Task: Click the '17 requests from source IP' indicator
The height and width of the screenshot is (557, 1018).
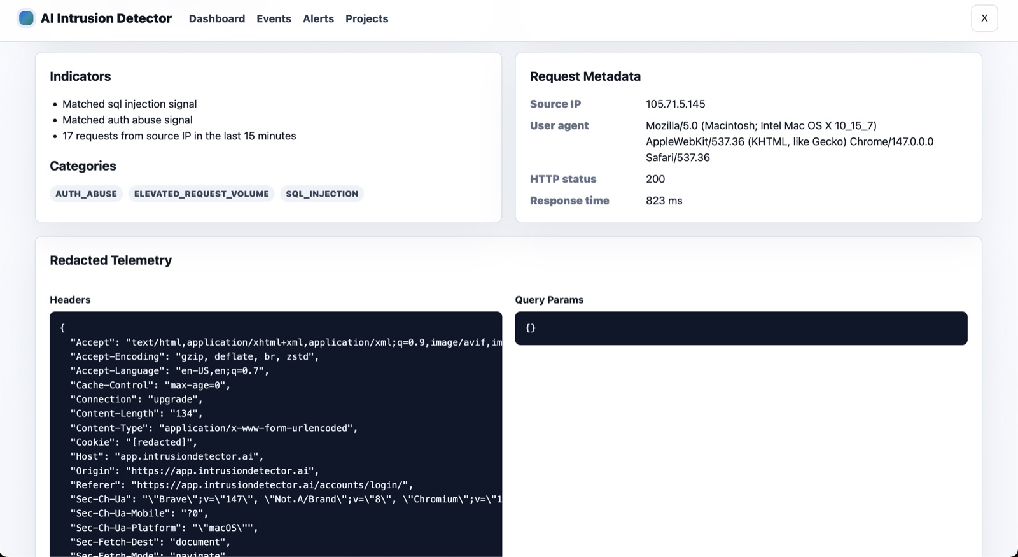Action: pyautogui.click(x=179, y=136)
